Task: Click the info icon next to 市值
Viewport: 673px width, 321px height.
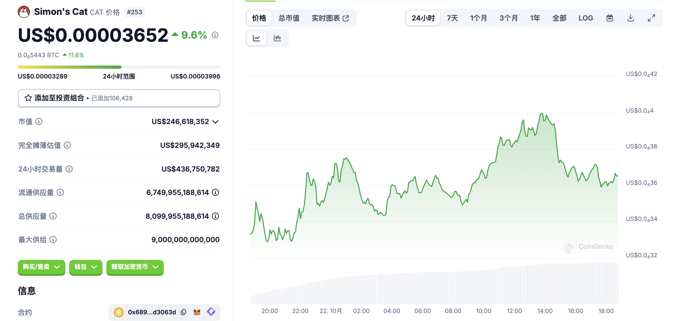Action: [39, 122]
